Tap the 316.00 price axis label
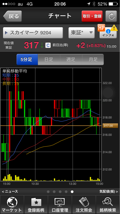Viewport: 120px width, 214px height. point(107,135)
